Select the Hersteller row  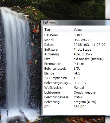[76, 35]
